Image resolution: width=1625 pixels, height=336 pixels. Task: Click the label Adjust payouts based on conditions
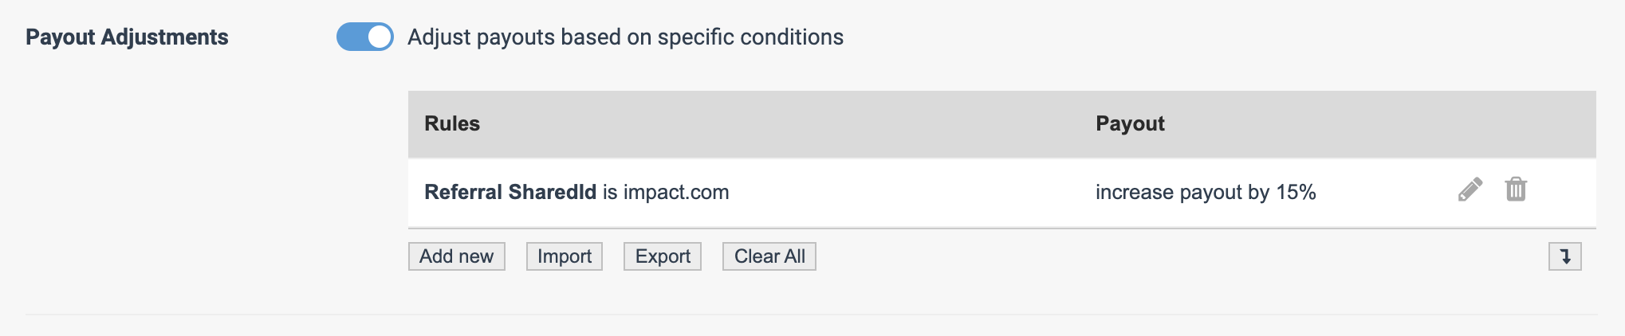[625, 37]
